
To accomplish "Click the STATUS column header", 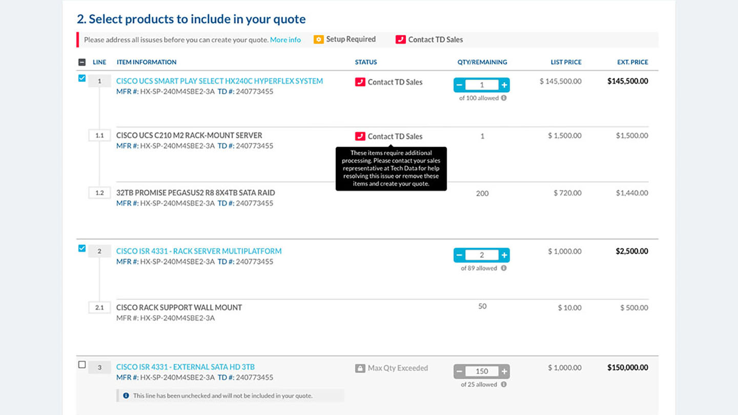I will [366, 62].
